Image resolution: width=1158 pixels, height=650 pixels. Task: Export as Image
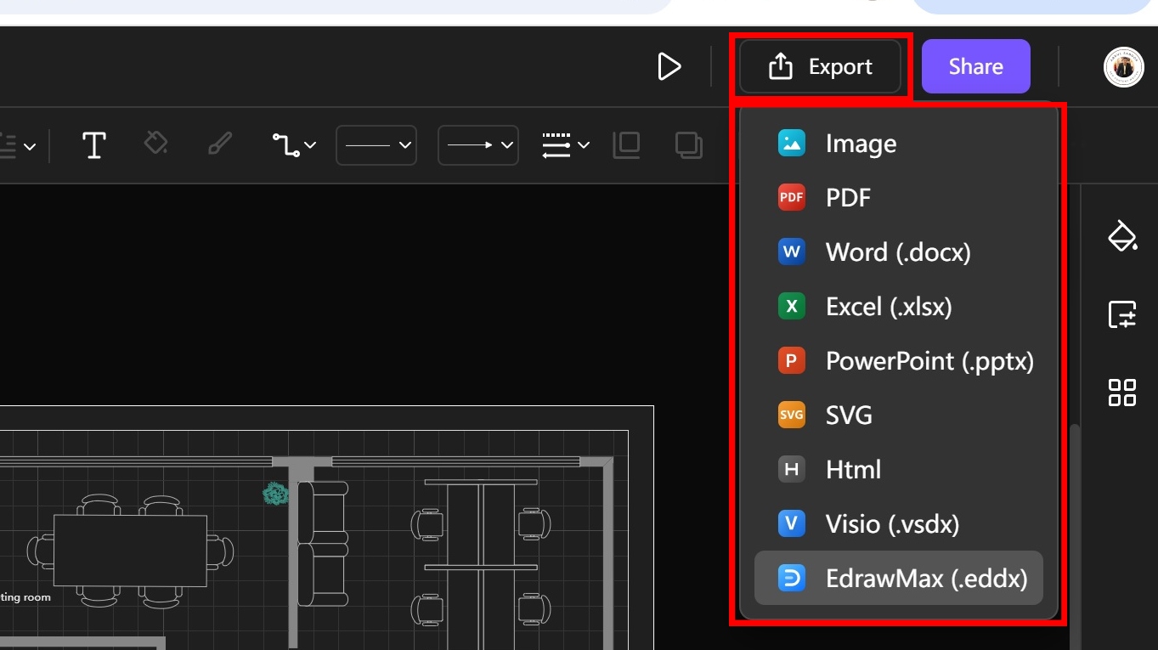coord(899,144)
